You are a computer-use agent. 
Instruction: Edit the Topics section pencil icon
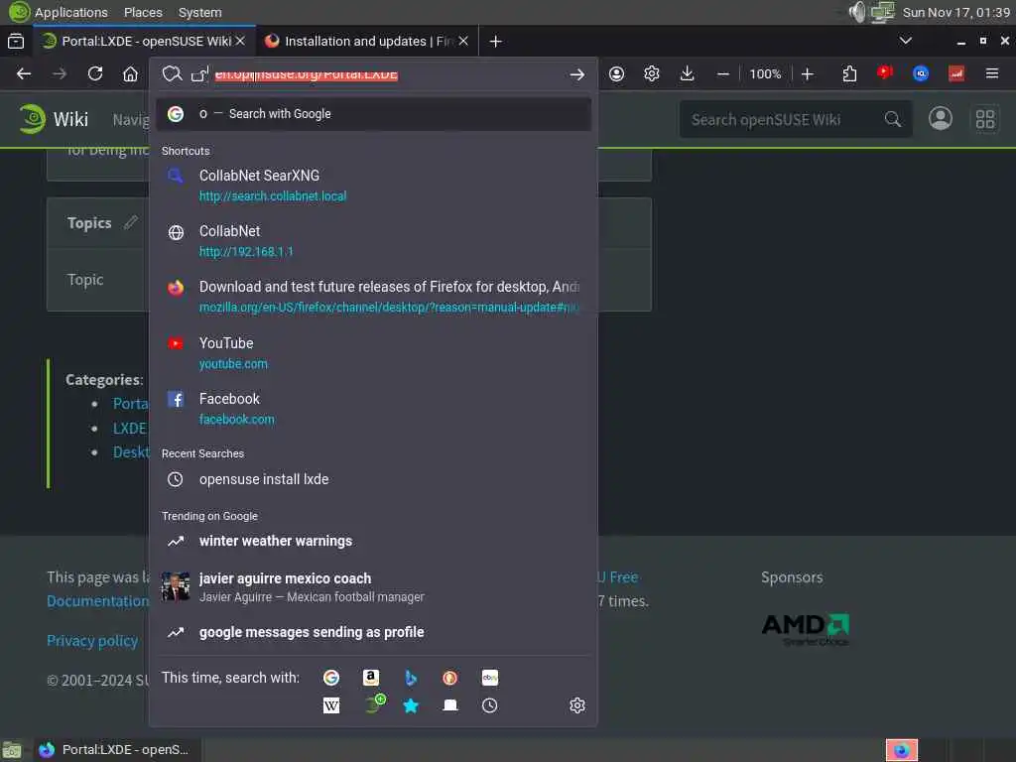131,222
